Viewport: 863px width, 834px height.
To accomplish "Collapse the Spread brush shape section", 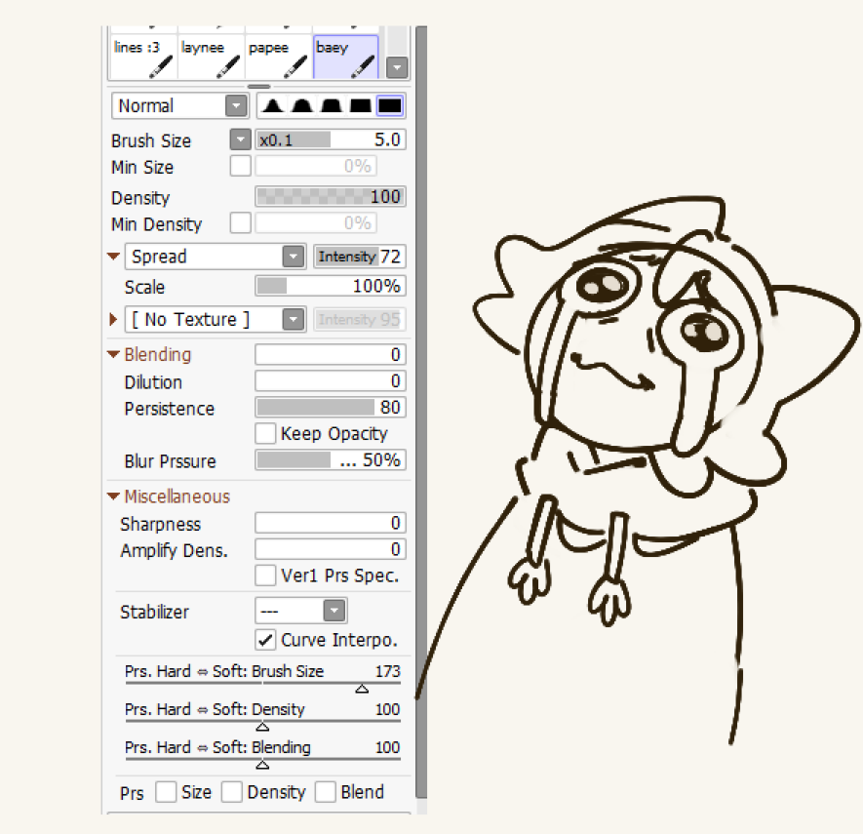I will [x=113, y=257].
